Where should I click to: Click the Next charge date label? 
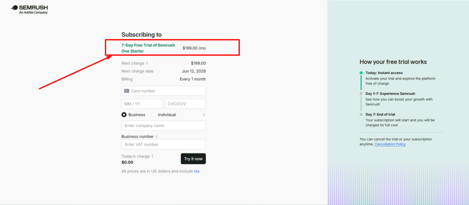(137, 71)
